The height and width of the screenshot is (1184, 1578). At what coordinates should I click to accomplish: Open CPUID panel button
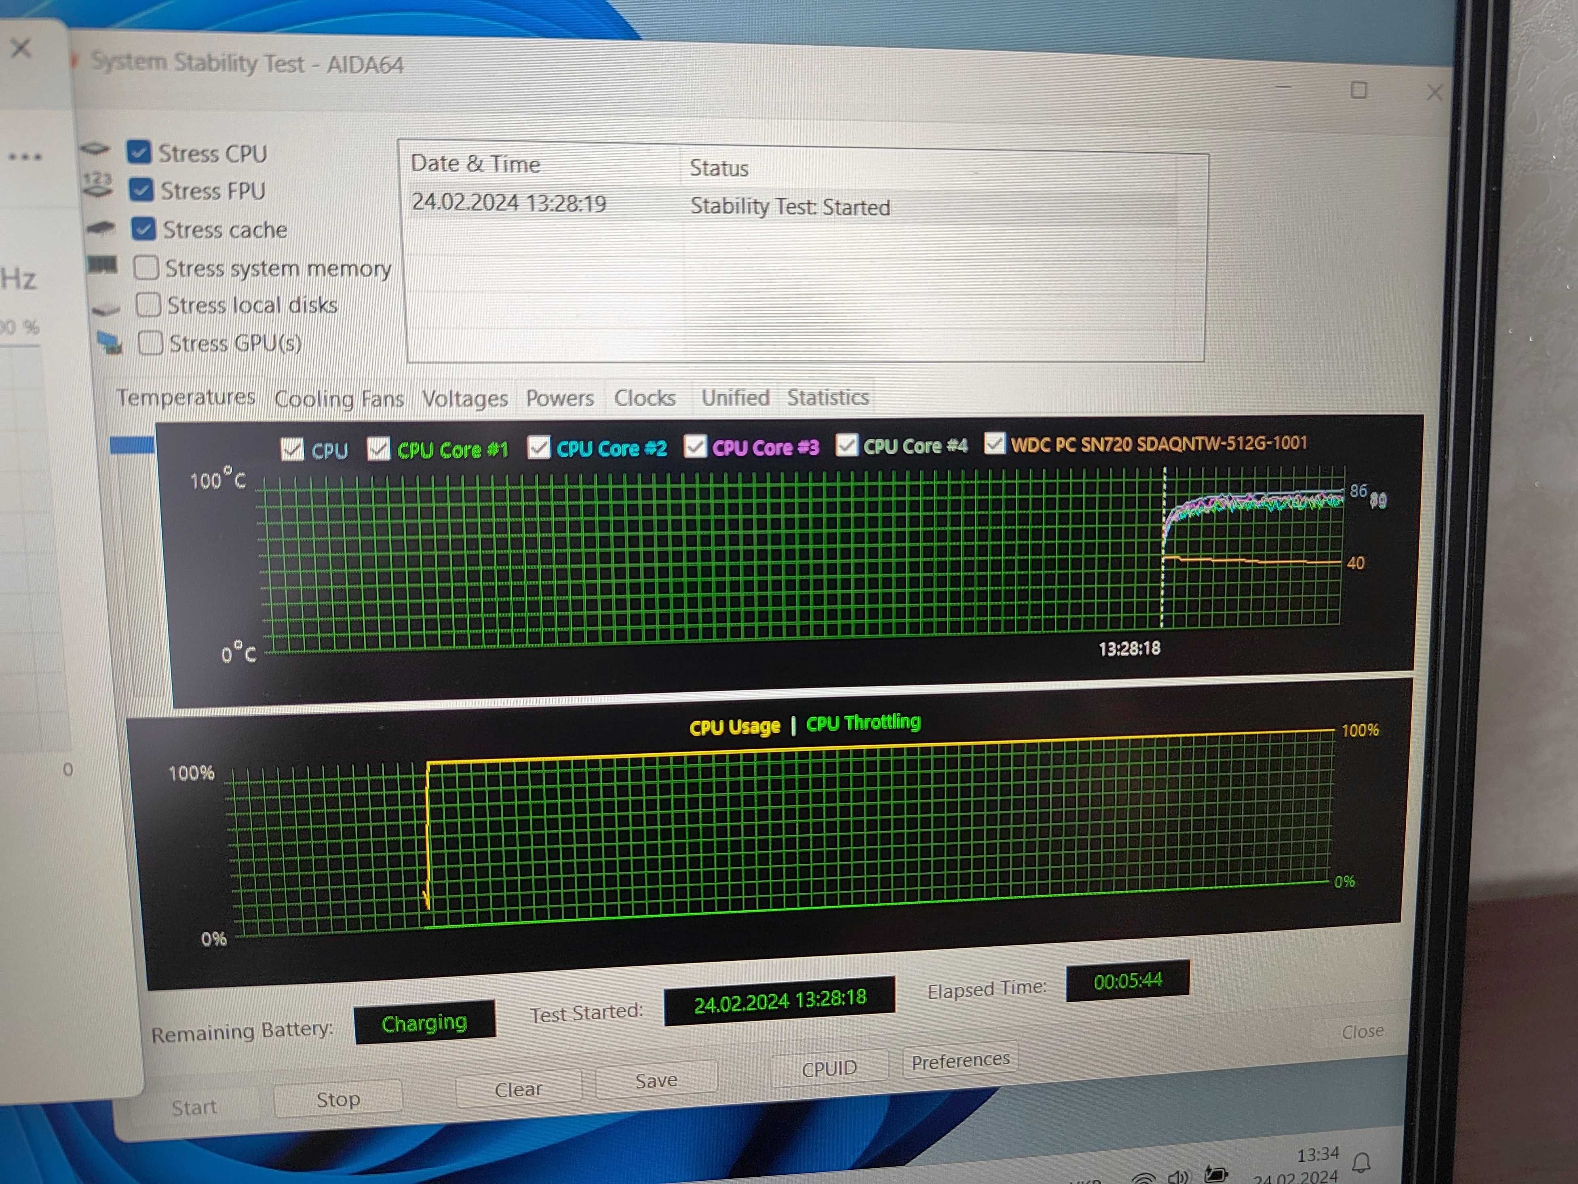(829, 1068)
